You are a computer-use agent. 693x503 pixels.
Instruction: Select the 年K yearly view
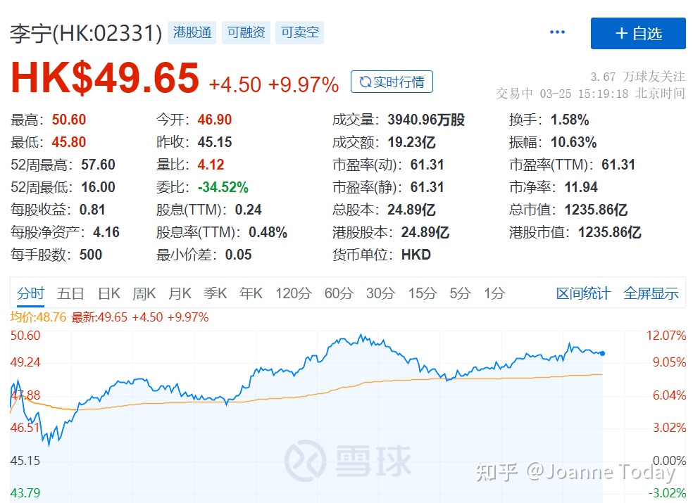(x=251, y=293)
